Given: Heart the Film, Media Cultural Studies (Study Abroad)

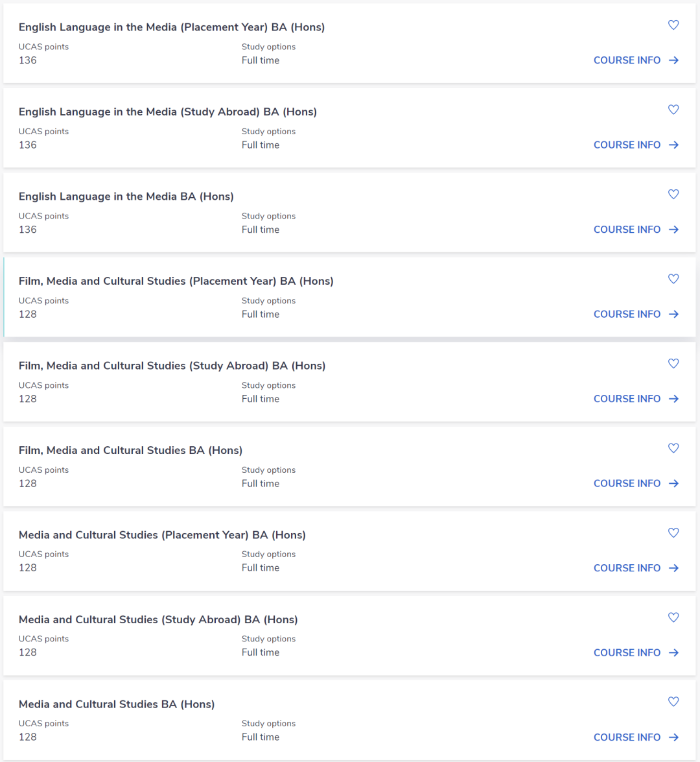Looking at the screenshot, I should (673, 364).
